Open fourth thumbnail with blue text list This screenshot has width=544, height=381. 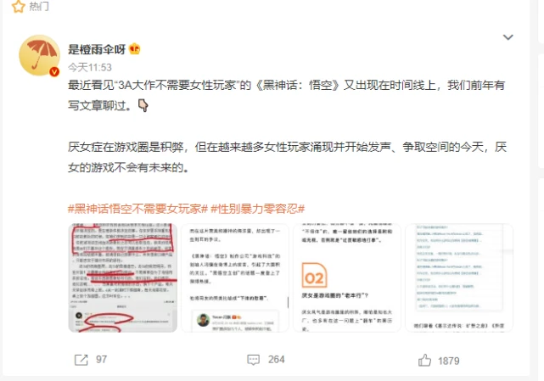[459, 278]
